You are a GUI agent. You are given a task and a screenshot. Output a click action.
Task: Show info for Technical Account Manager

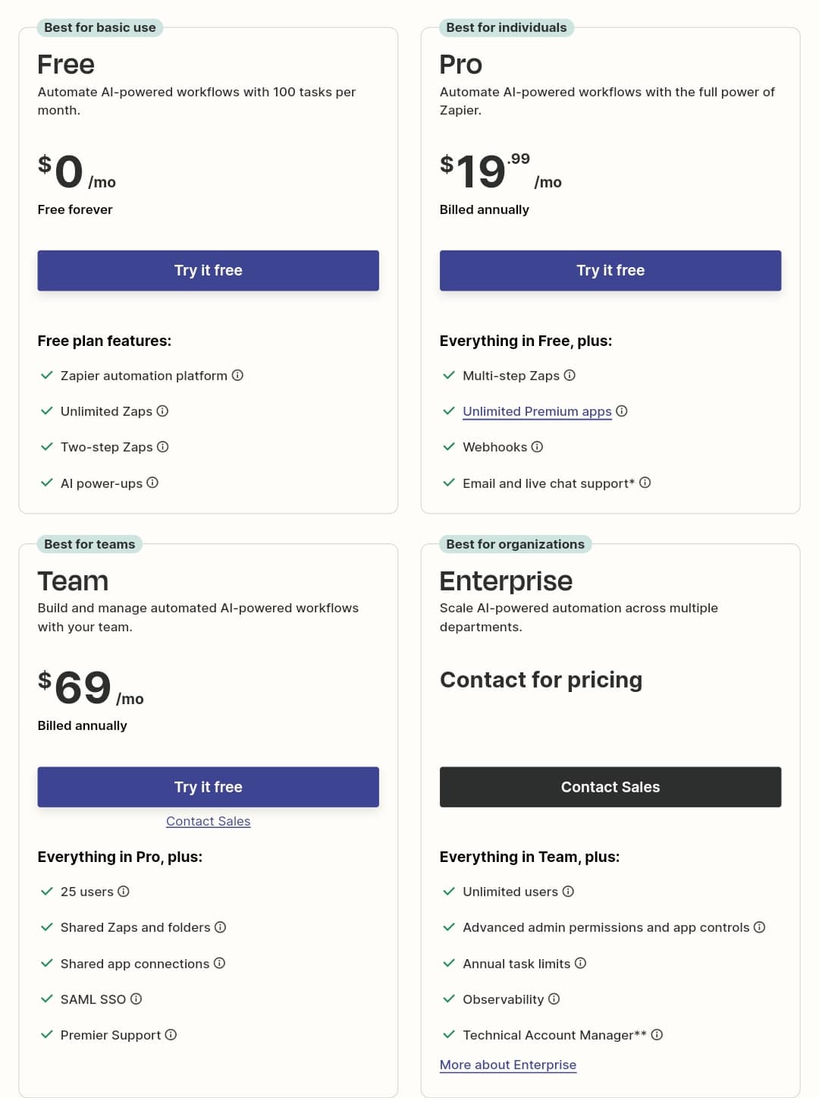657,1034
